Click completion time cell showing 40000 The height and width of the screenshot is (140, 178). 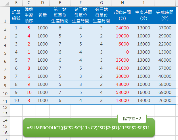click(165, 76)
